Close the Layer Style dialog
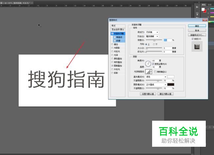This screenshot has width=214, height=155. (205, 20)
